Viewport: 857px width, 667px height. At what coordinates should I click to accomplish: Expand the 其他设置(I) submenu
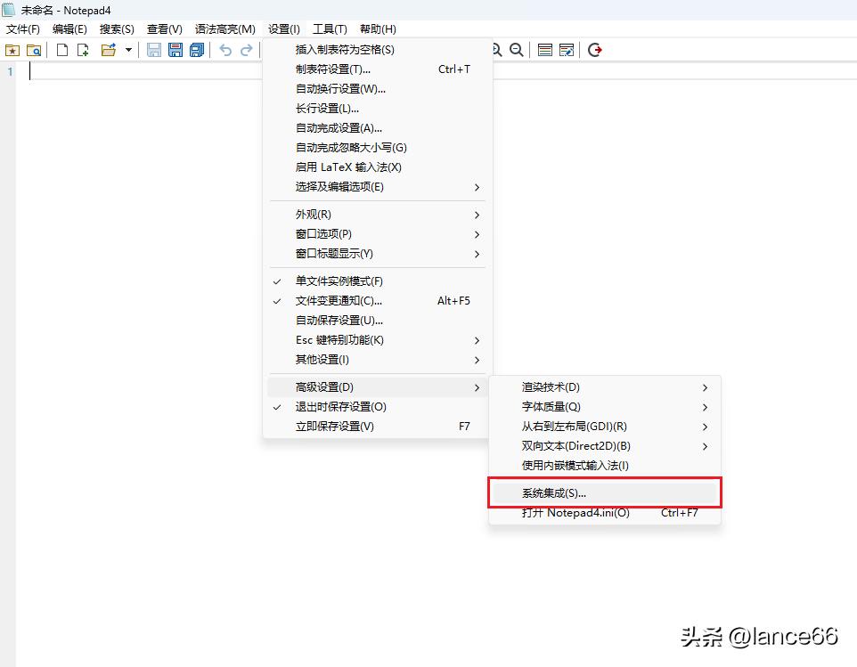pos(378,360)
